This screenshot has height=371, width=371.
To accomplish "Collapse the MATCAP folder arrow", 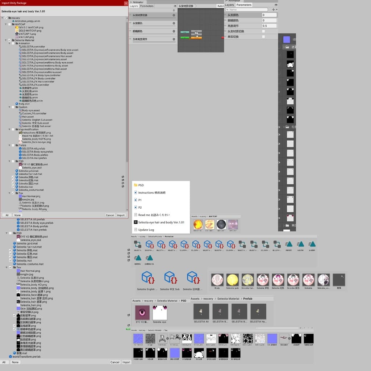I will click(6, 24).
